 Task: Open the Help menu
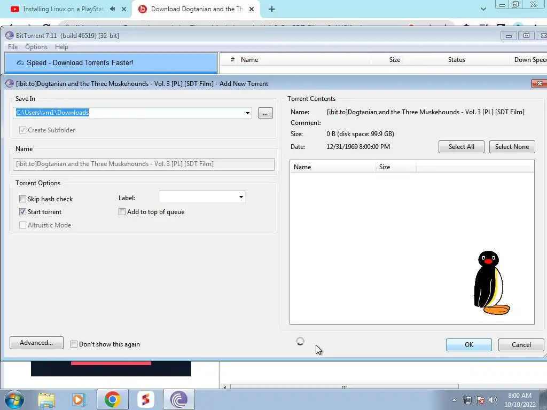pyautogui.click(x=62, y=47)
